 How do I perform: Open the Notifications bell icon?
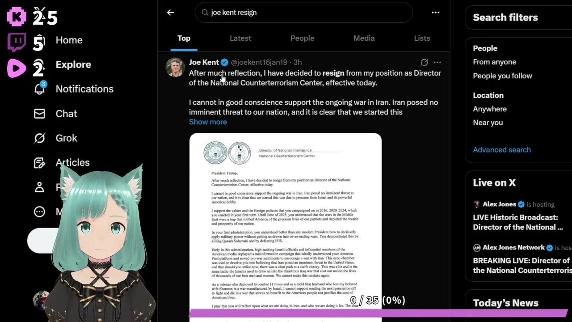[40, 89]
